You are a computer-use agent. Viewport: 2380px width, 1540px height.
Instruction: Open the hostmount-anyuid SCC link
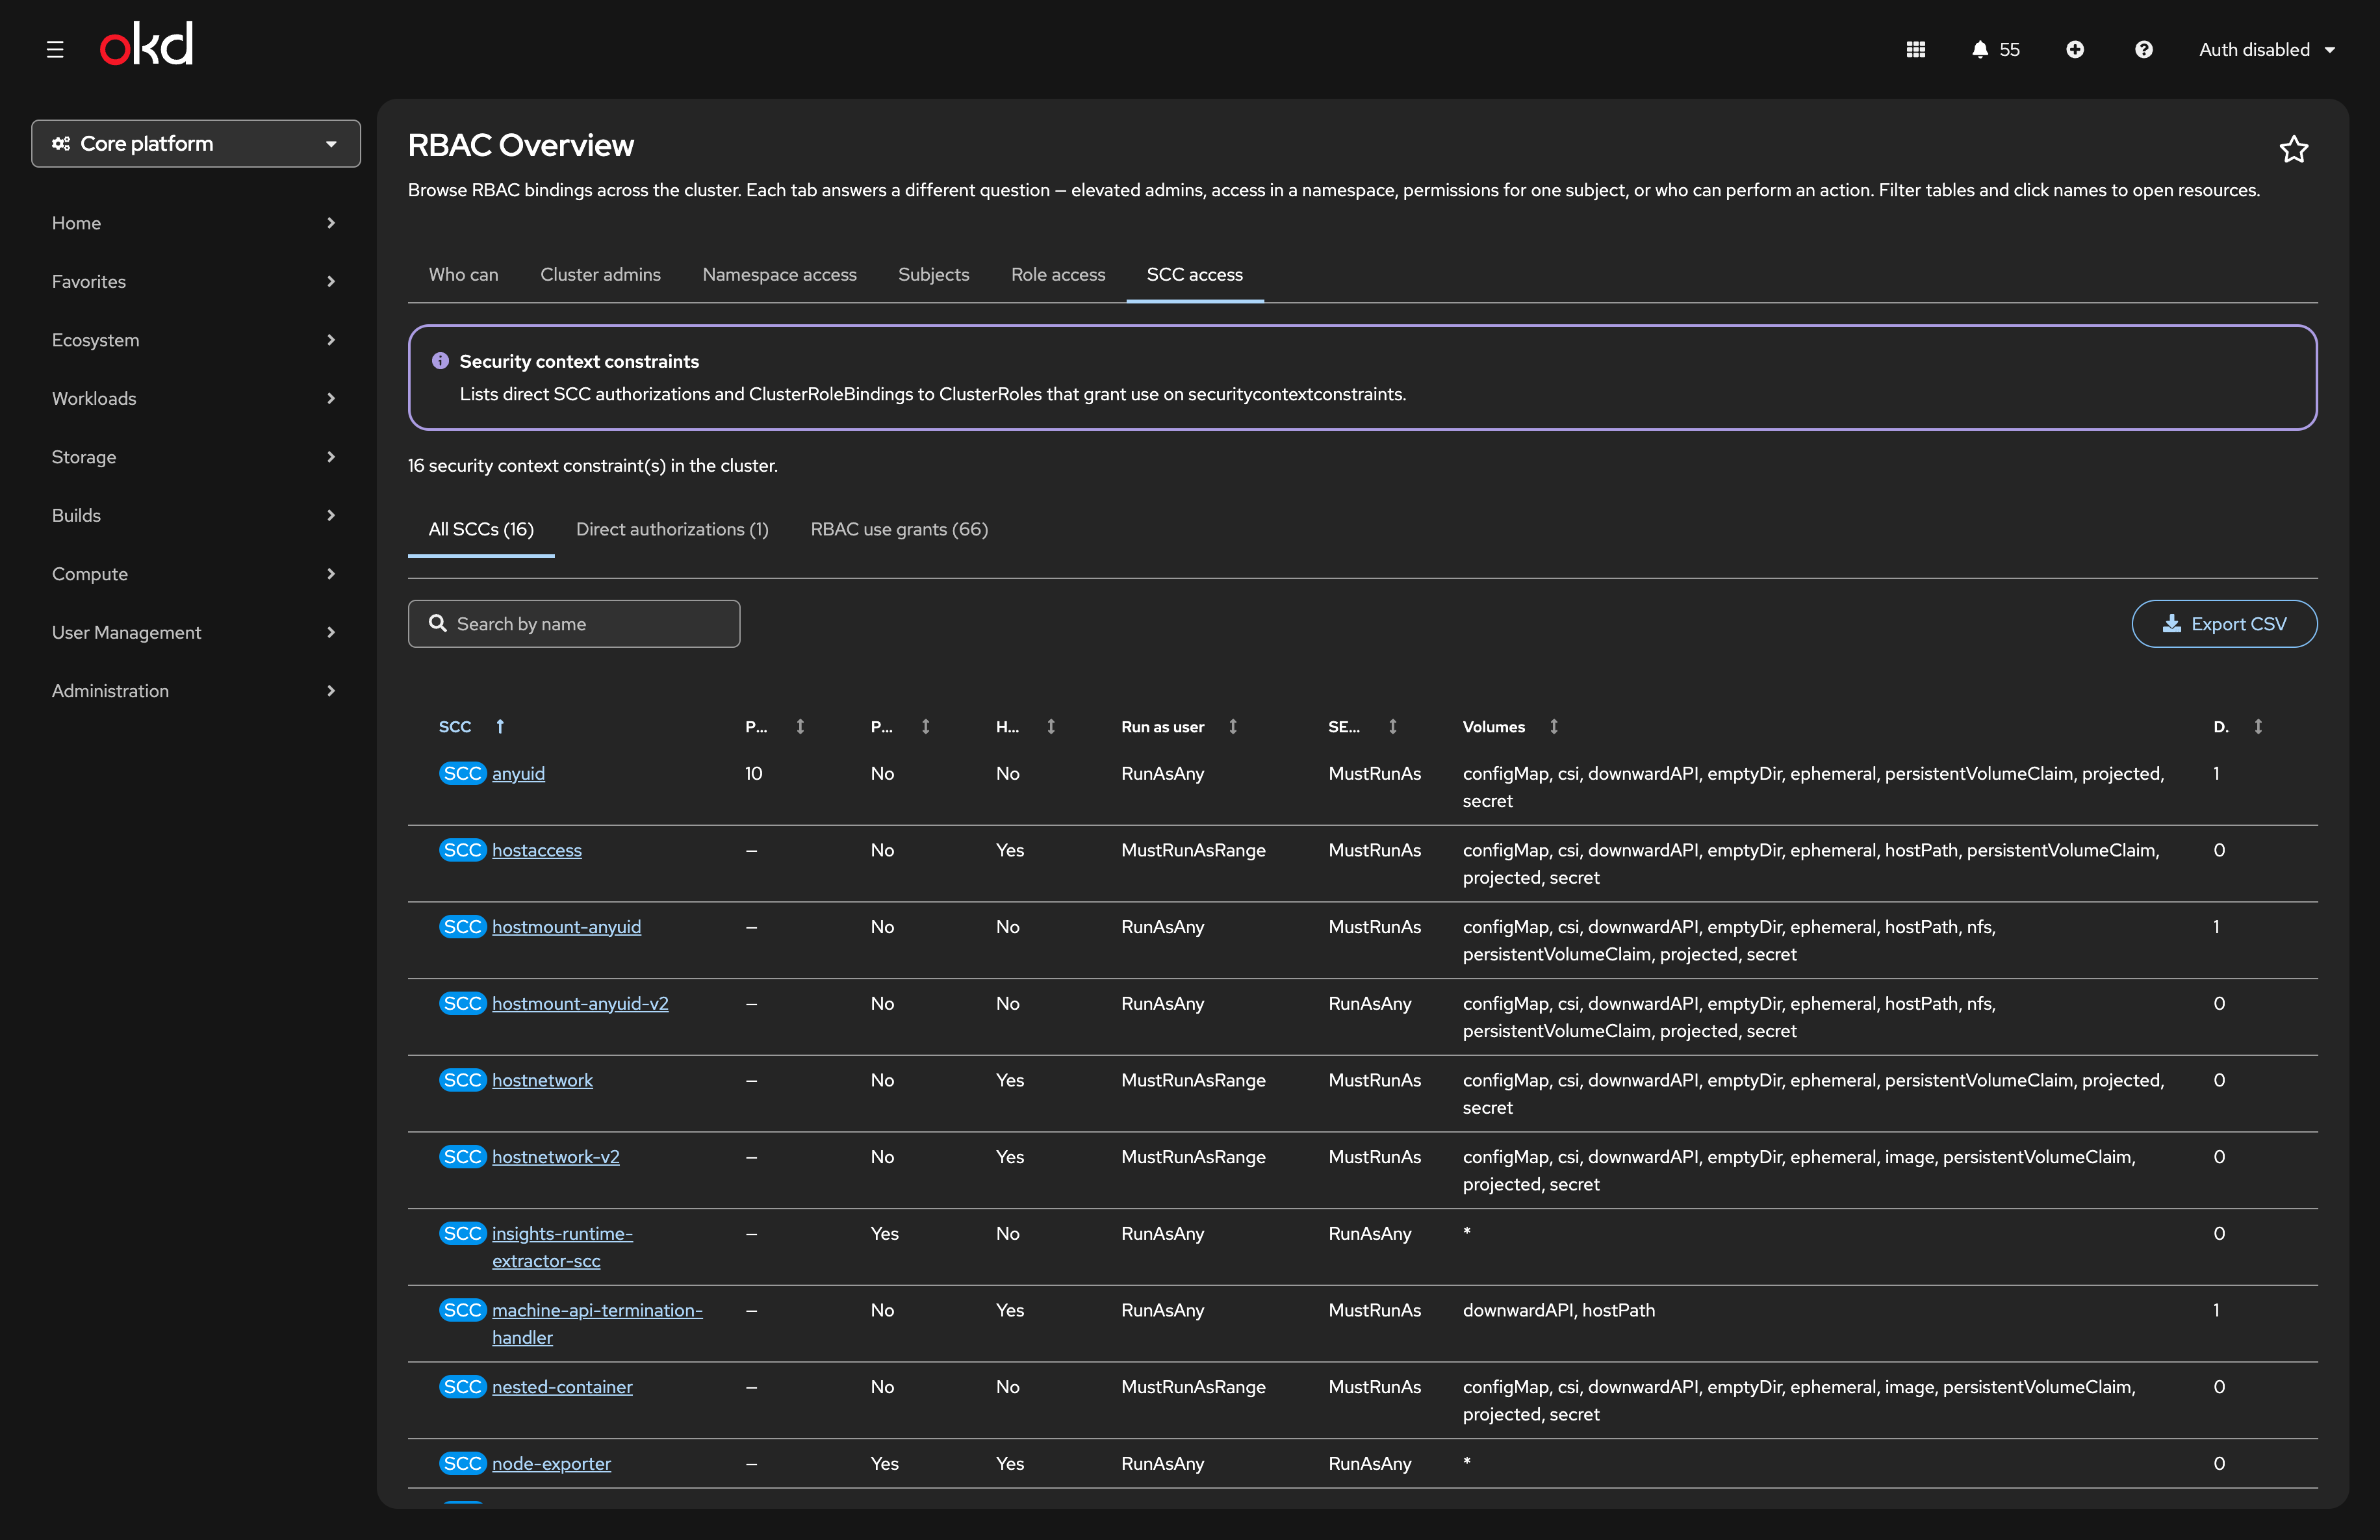coord(566,927)
